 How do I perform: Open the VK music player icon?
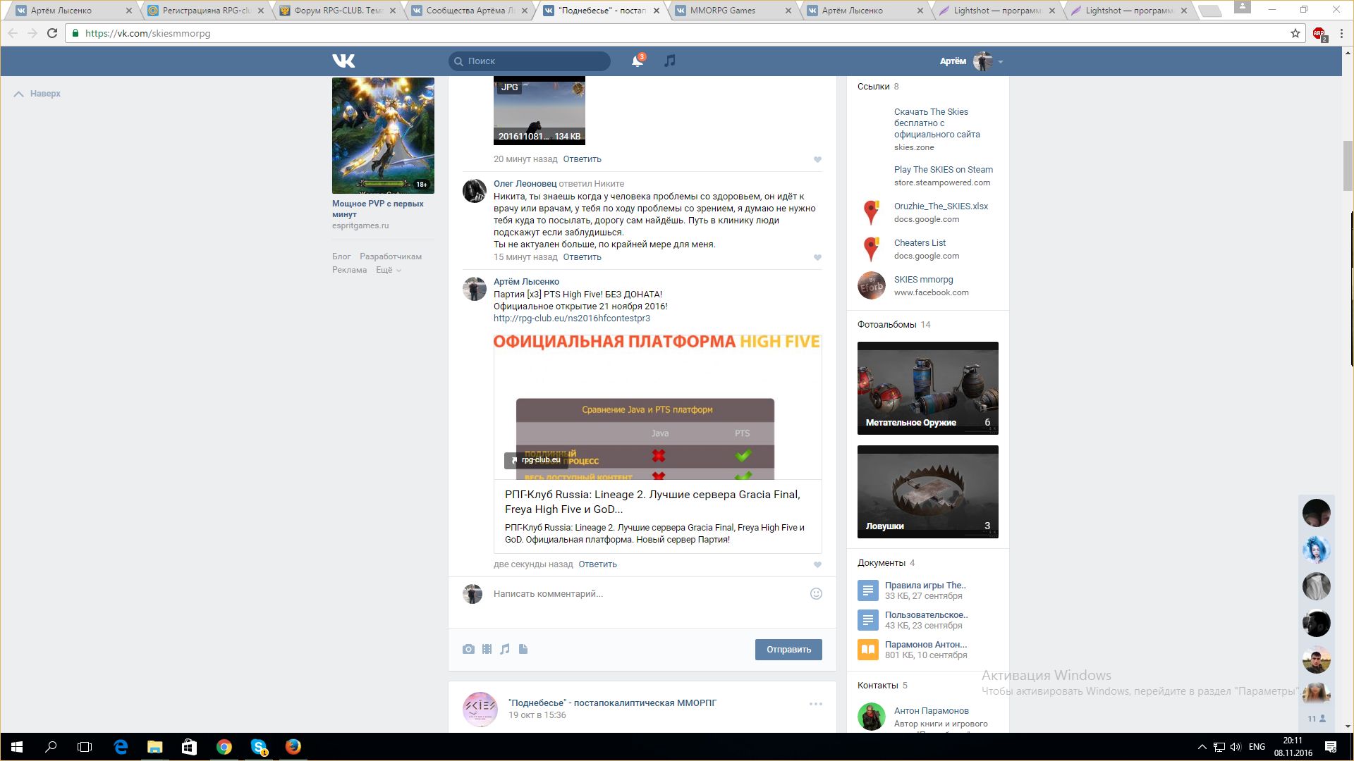tap(670, 61)
